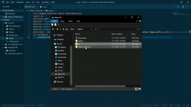Viewport: 191px width, 107px height.
Task: Open the VS Code File menu
Action: pyautogui.click(x=7, y=2)
